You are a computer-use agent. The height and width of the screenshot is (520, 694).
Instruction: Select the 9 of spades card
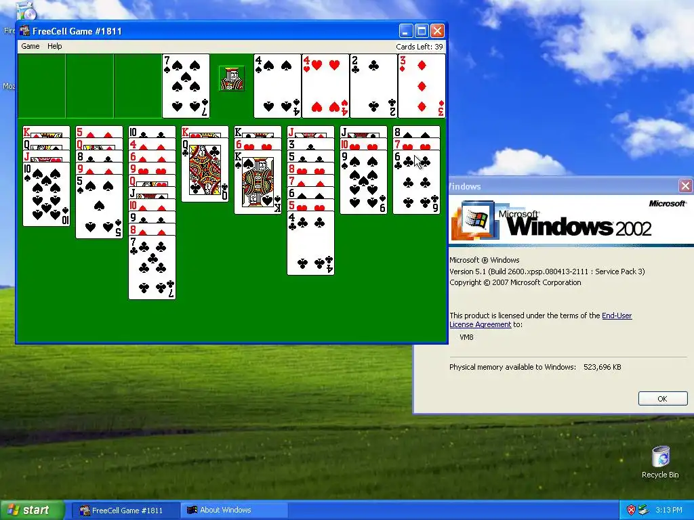point(363,182)
